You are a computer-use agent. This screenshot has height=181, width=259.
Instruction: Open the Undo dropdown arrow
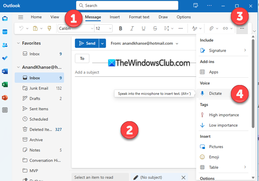pyautogui.click(x=27, y=28)
